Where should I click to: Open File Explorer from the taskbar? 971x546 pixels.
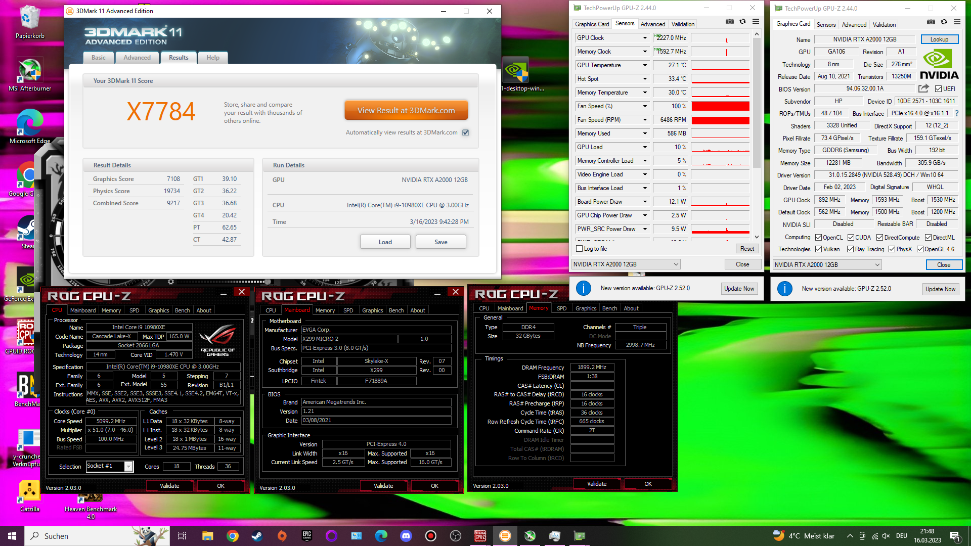tap(207, 536)
